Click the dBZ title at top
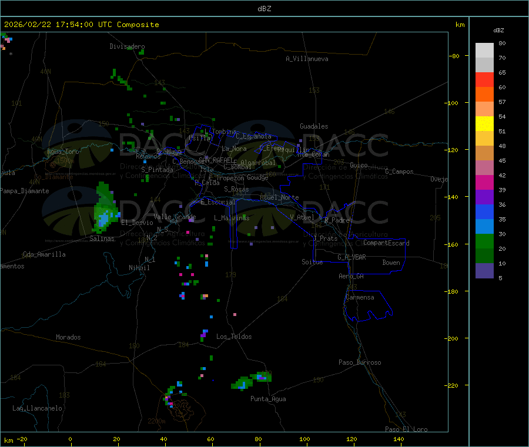 (264, 9)
